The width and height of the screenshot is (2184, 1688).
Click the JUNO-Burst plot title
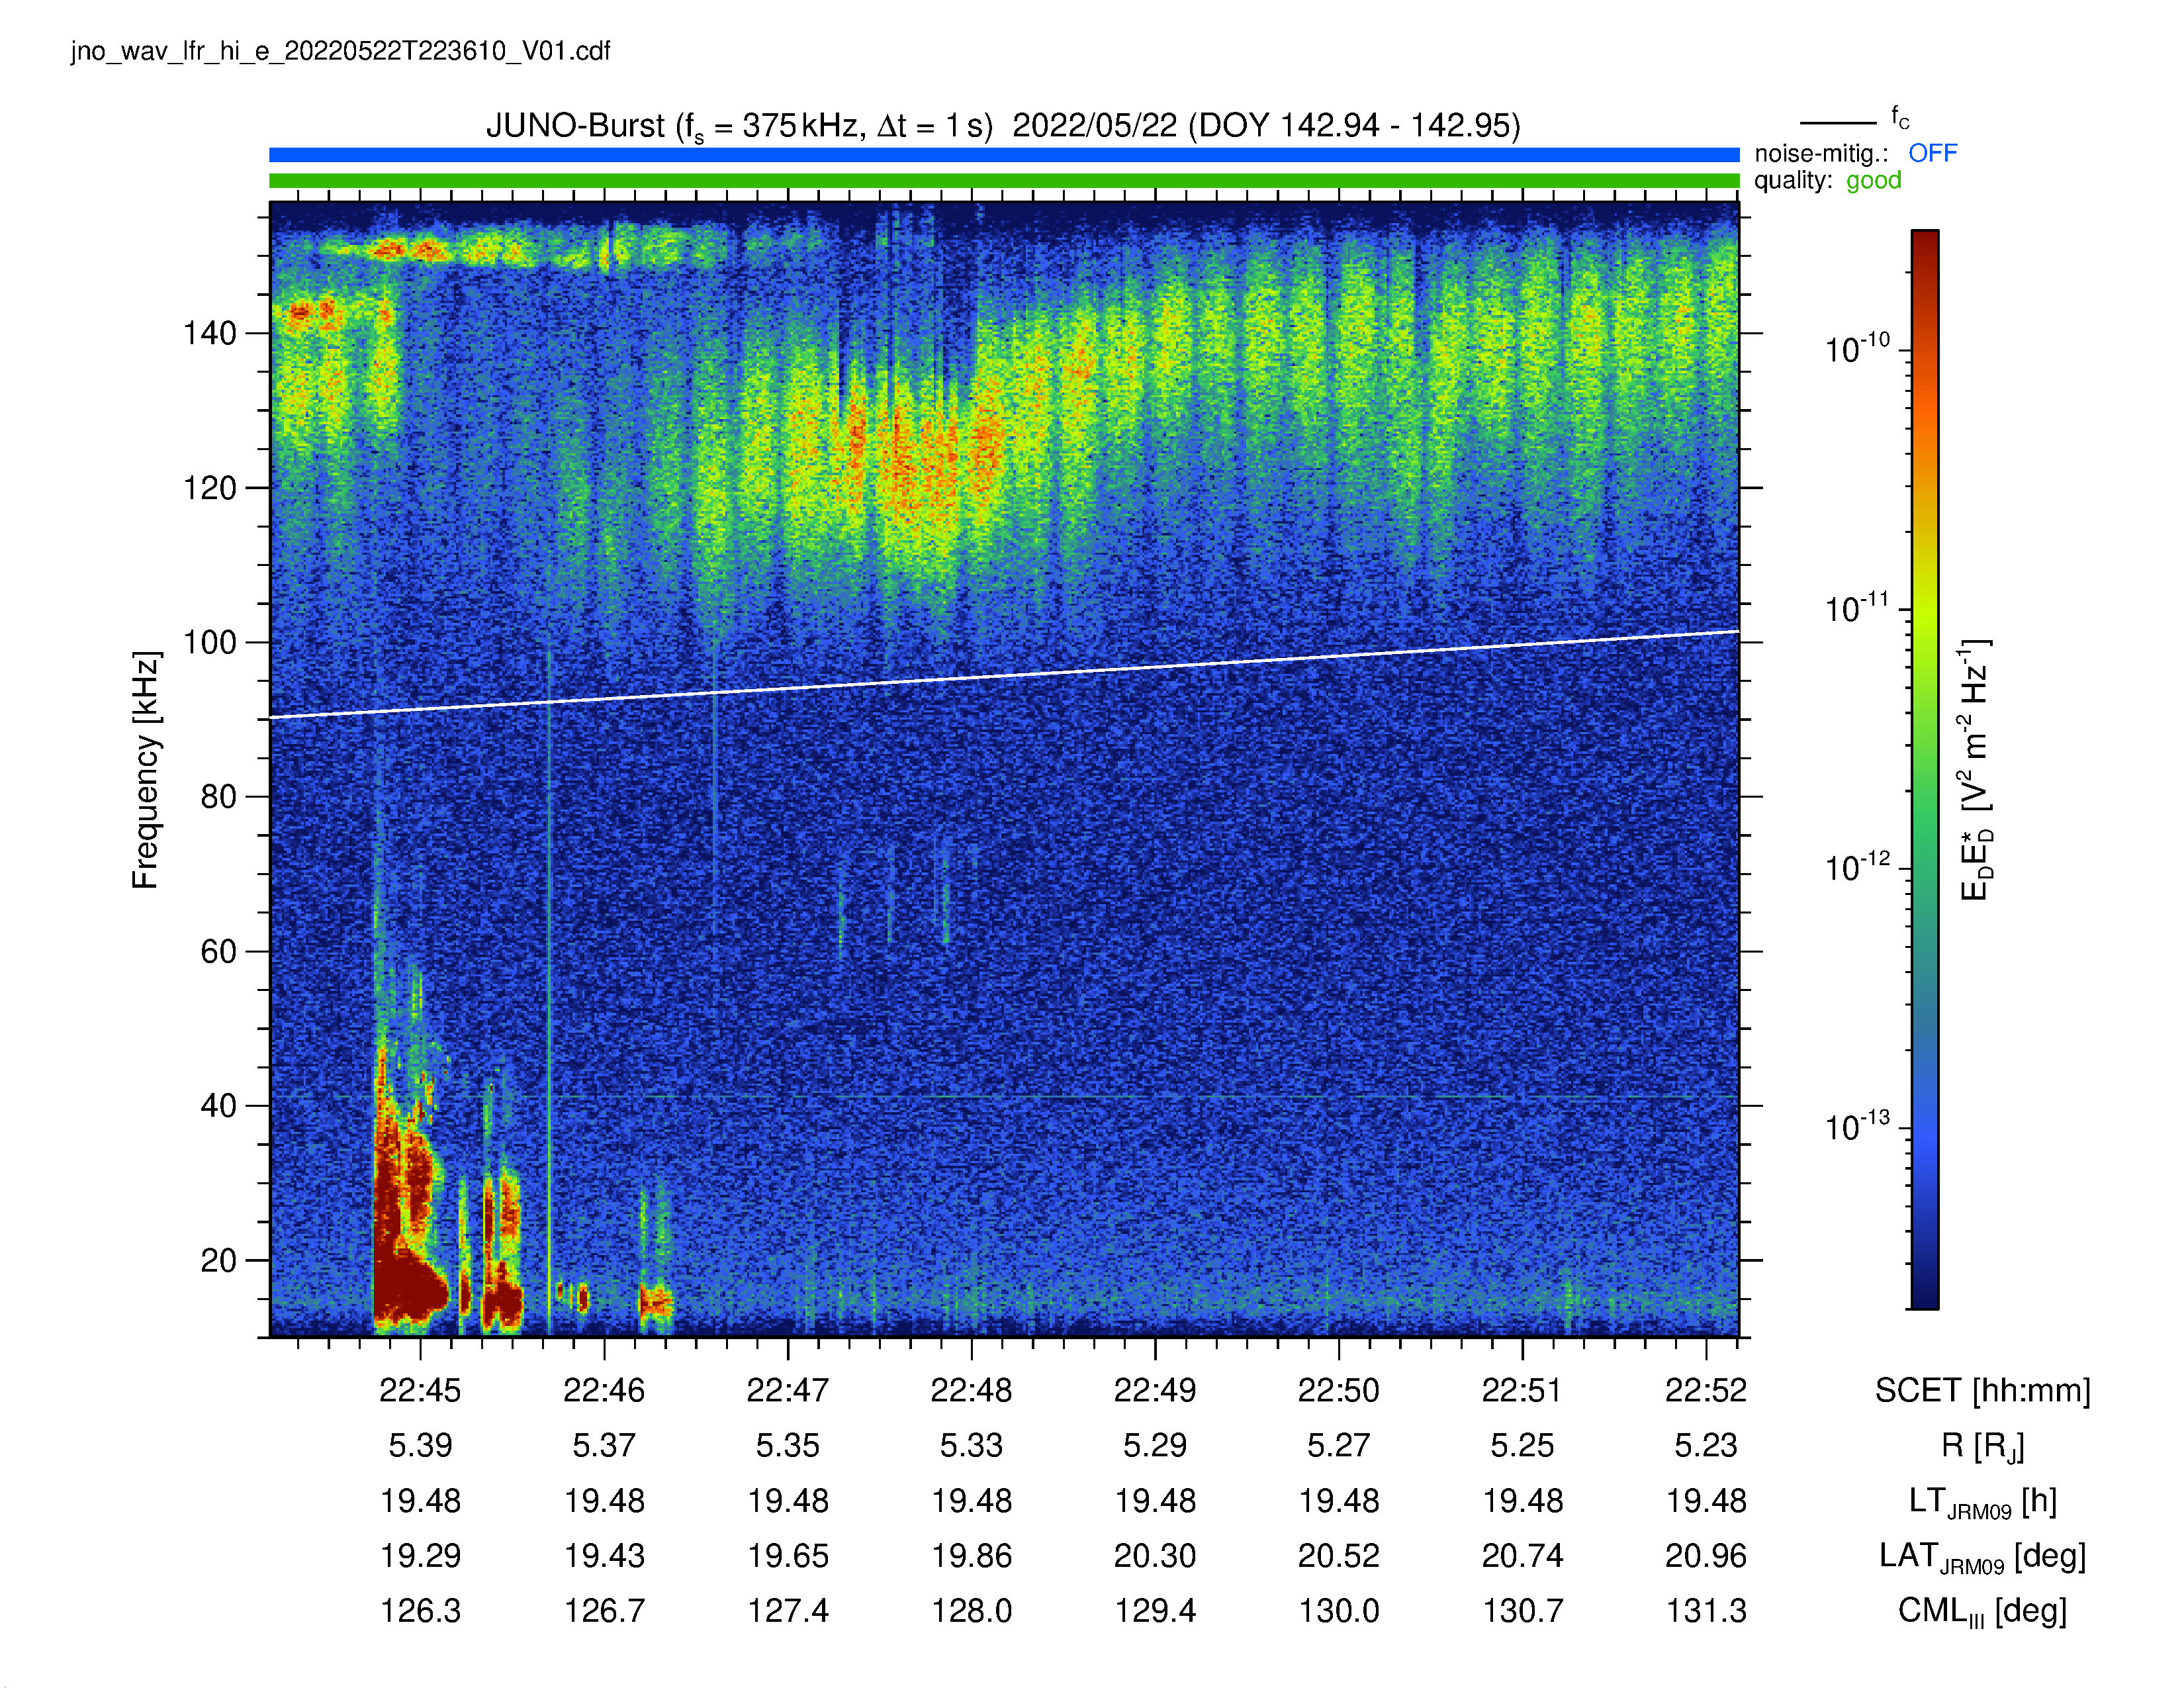[x=1003, y=126]
